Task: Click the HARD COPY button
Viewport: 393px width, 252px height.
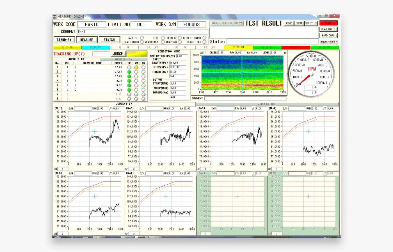Action: click(328, 35)
